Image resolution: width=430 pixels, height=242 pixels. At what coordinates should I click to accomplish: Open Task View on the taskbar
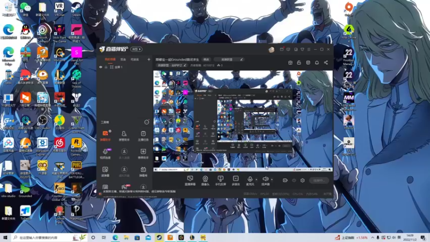(x=104, y=238)
